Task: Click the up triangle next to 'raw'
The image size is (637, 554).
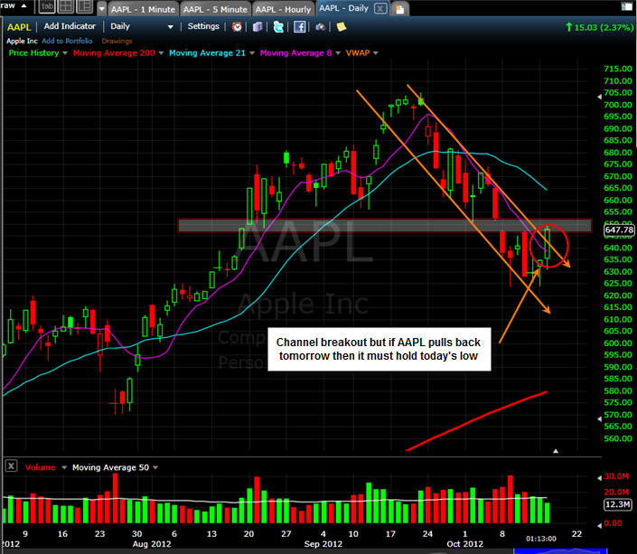Action: coord(23,5)
